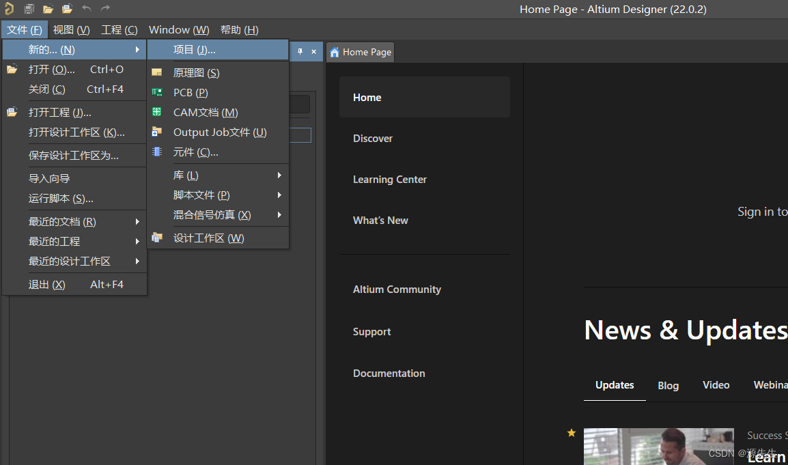This screenshot has width=788, height=465.
Task: Click the Open document folder toolbar icon
Action: point(48,9)
